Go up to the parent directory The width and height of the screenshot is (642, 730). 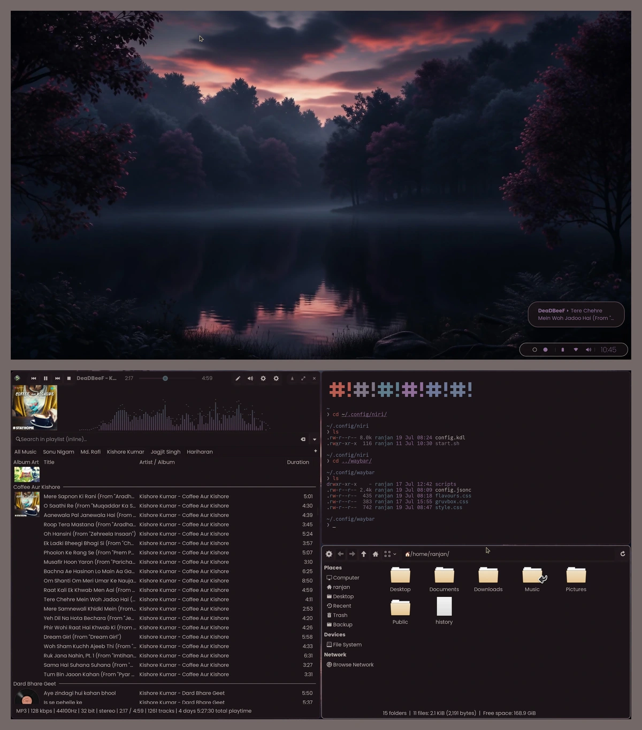coord(364,554)
